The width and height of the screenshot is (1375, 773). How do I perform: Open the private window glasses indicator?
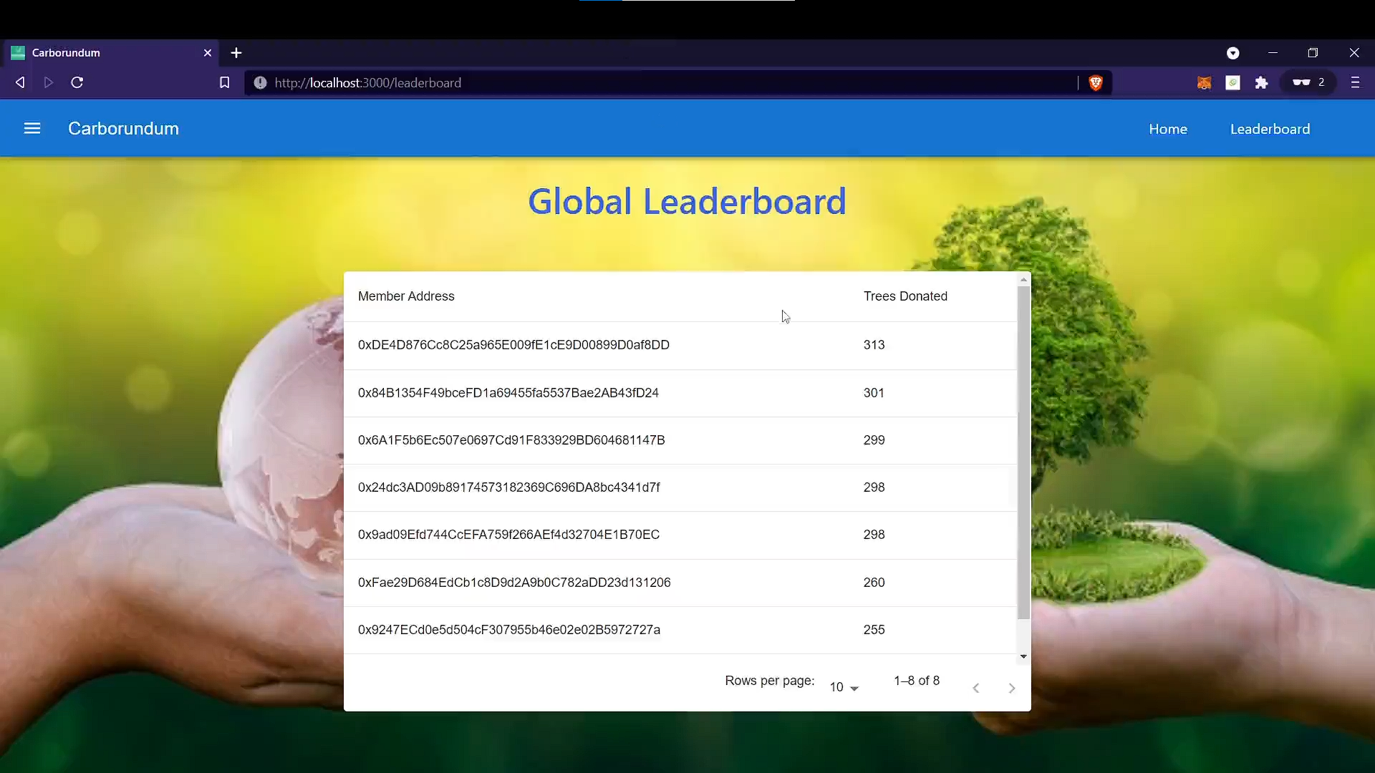coord(1308,83)
